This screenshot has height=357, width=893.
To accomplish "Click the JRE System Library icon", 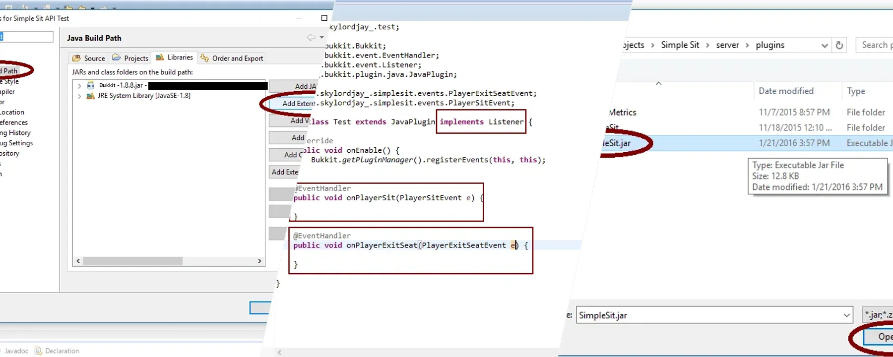I will tap(90, 96).
